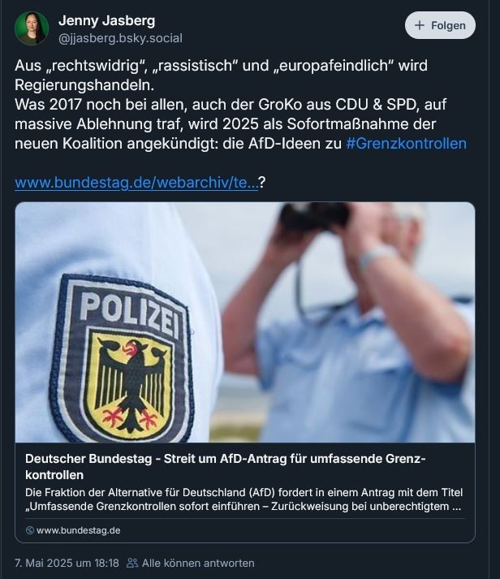The image size is (500, 579).
Task: Click the post text starting 'Aus rechtswidrig'
Action: pos(240,105)
